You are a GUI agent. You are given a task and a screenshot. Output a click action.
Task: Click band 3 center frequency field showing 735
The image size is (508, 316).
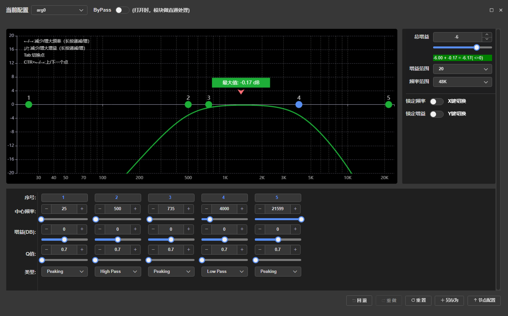coord(171,209)
